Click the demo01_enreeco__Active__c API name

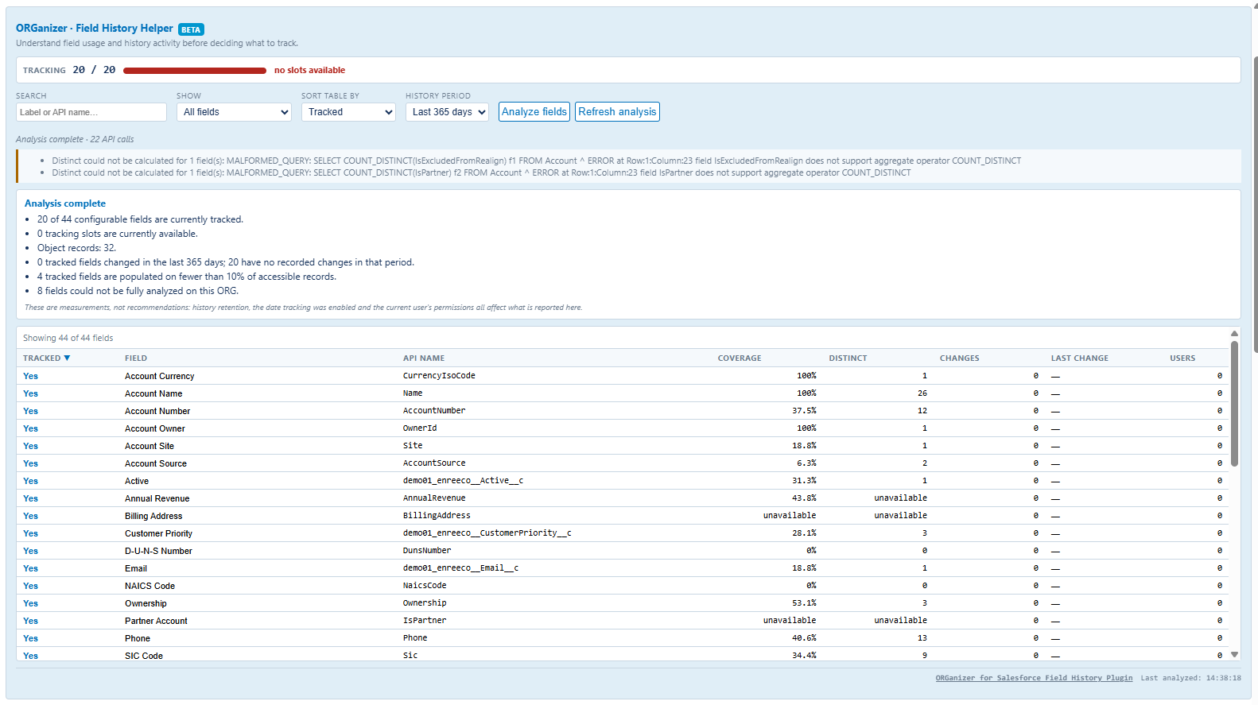(x=463, y=481)
